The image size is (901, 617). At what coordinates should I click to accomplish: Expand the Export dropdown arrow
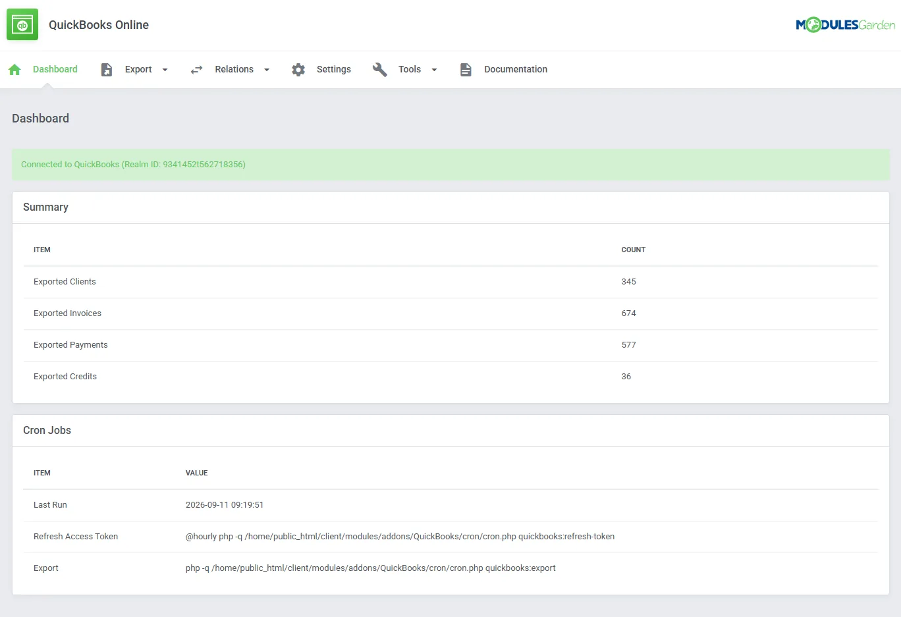tap(165, 70)
